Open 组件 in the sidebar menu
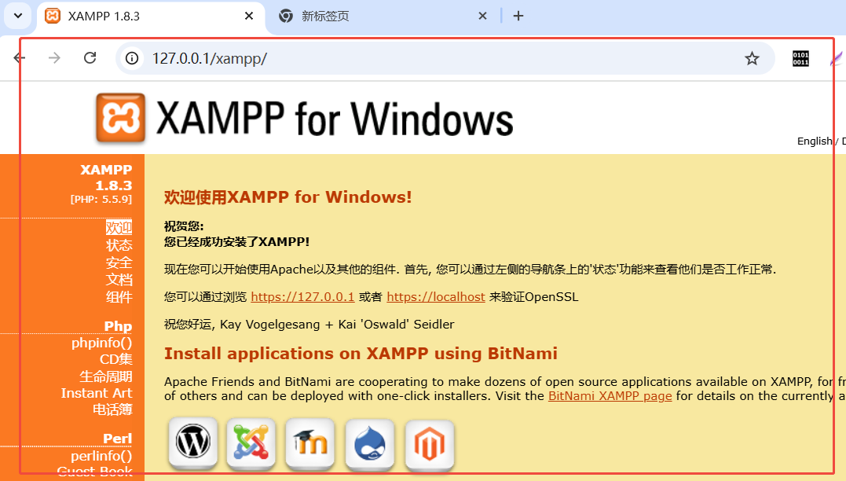 pos(119,297)
